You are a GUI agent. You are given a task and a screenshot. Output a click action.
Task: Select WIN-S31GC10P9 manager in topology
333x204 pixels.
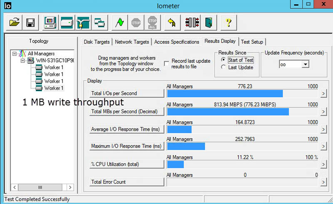coord(55,60)
